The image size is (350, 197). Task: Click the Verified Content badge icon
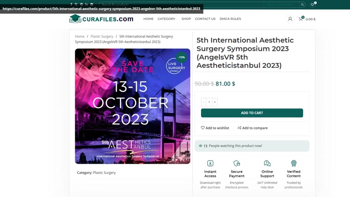(x=294, y=163)
